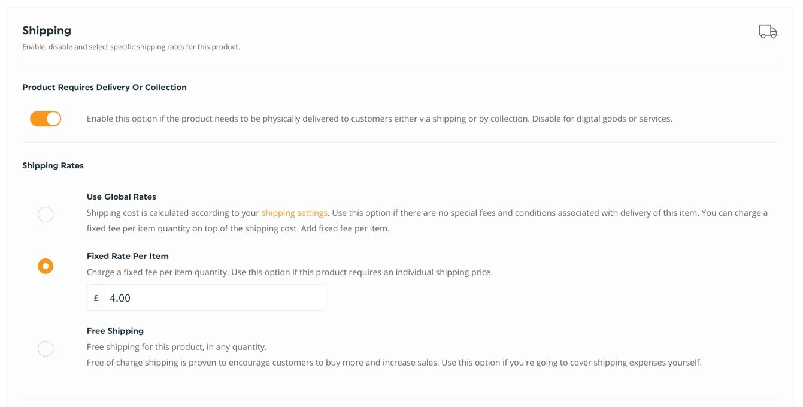Select the Use Global Rates radio button
This screenshot has width=803, height=407.
tap(46, 215)
